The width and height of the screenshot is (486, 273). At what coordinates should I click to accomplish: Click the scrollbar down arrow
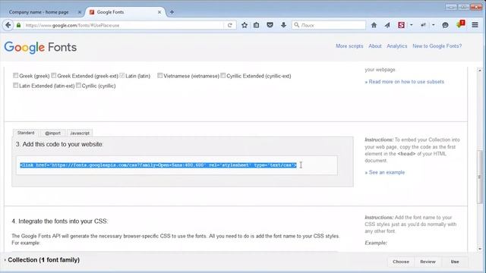[x=479, y=249]
